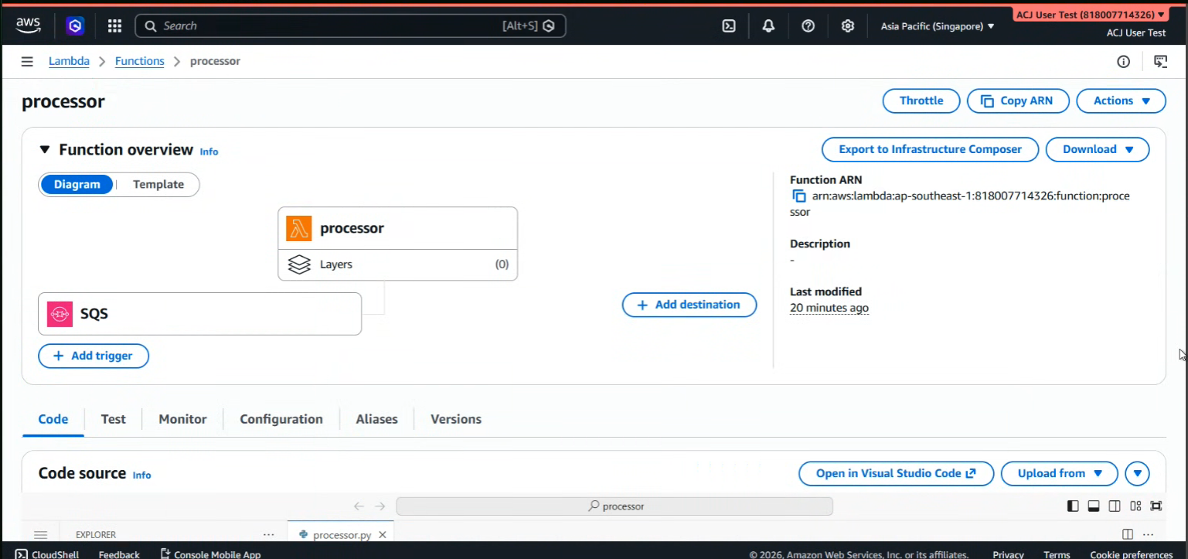1188x559 pixels.
Task: Go forward in the code editor navigation
Action: coord(380,506)
